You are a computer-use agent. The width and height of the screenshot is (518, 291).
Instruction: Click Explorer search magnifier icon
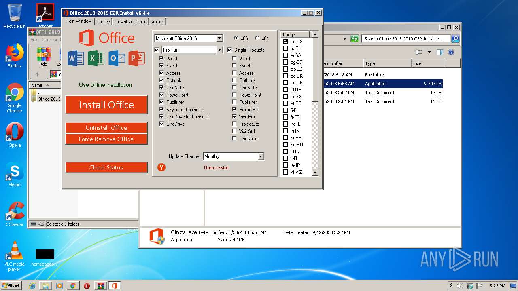pos(455,39)
